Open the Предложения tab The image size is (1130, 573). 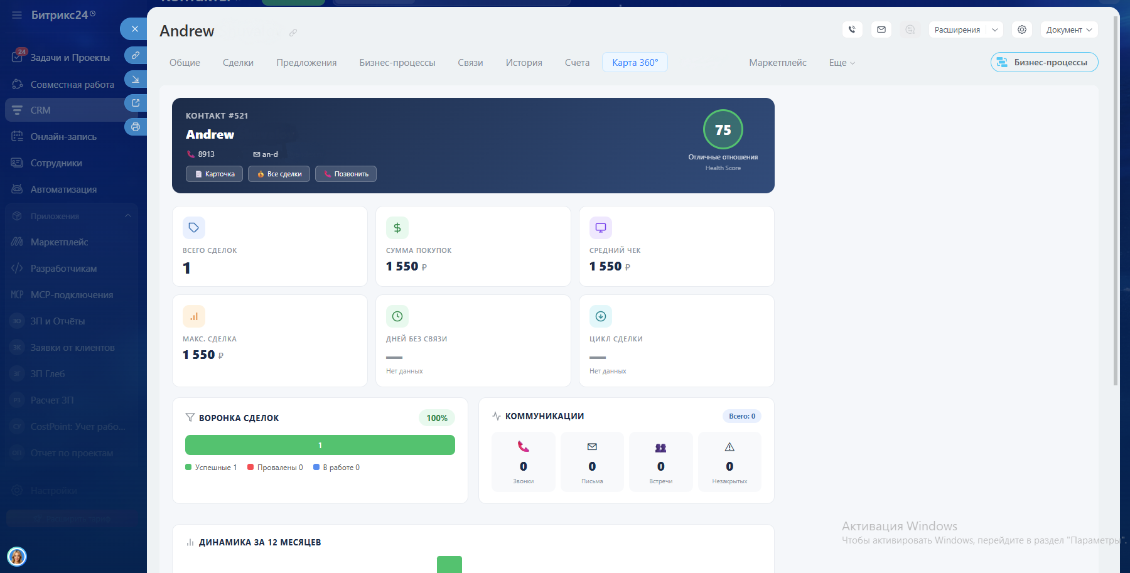pyautogui.click(x=306, y=63)
